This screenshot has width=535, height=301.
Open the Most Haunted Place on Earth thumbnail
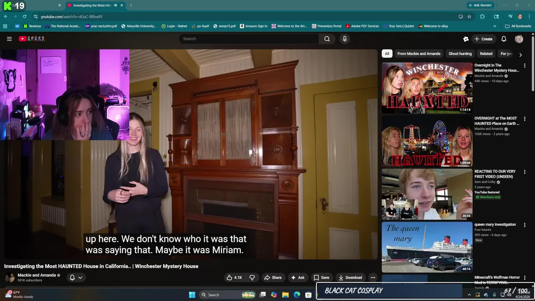[x=427, y=141]
